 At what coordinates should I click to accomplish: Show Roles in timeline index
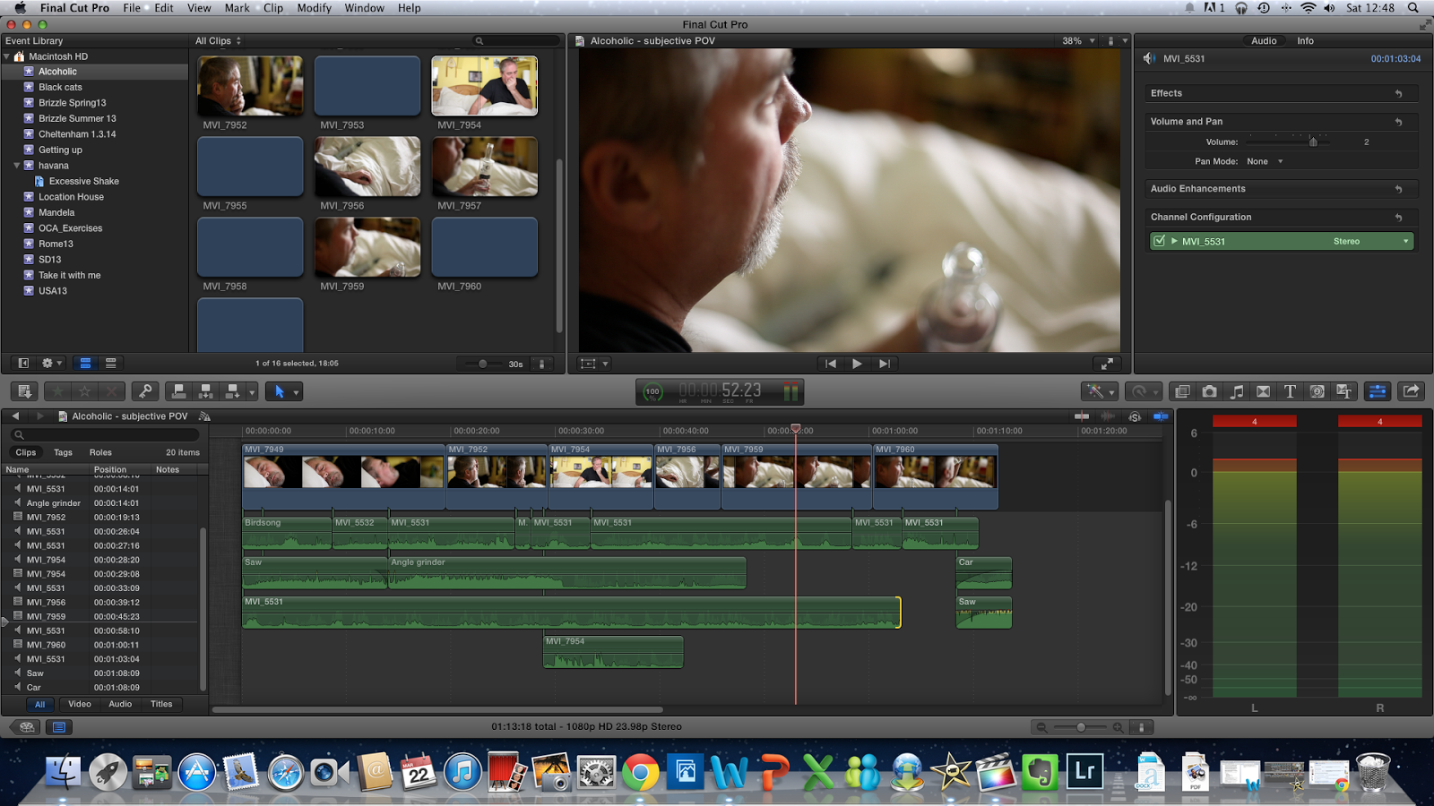point(100,452)
